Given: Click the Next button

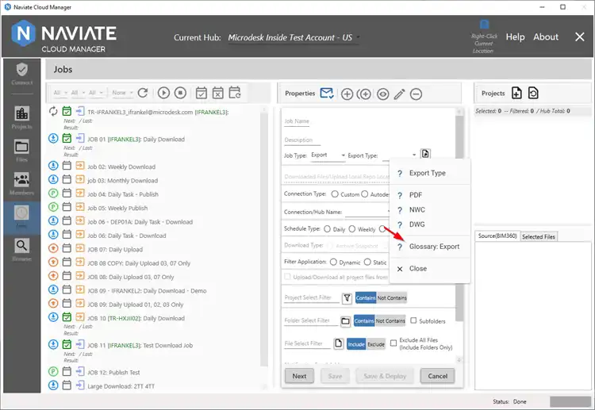Looking at the screenshot, I should coord(299,376).
